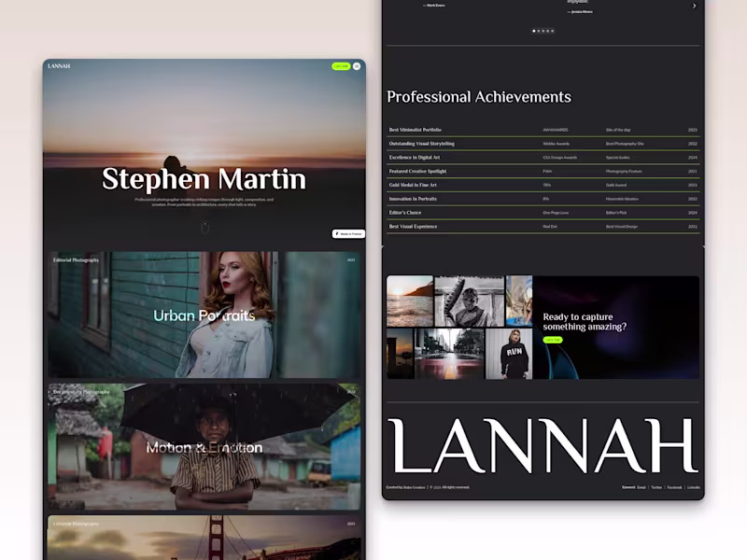
Task: Advance testimonials with the right arrow chevron
Action: click(x=693, y=6)
